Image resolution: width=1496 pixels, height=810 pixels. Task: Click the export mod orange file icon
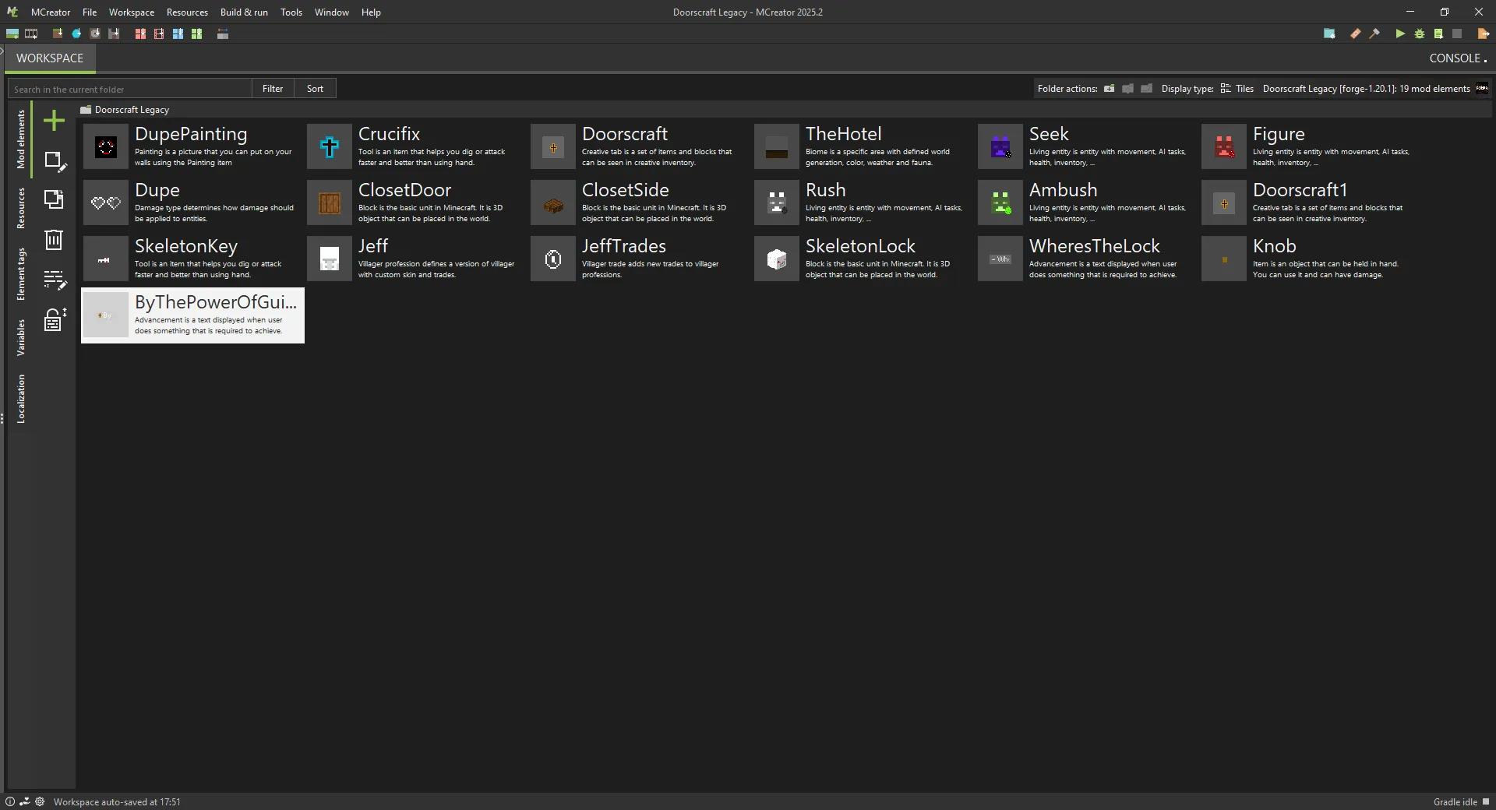click(x=1484, y=33)
